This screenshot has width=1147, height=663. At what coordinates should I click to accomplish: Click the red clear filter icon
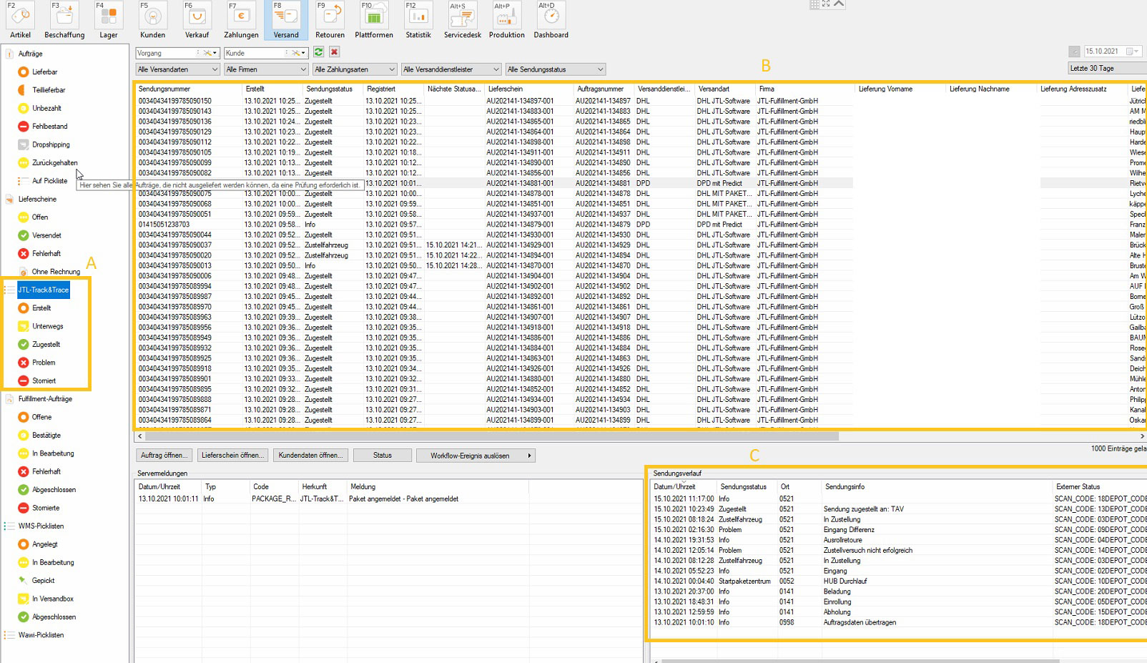[x=334, y=52]
